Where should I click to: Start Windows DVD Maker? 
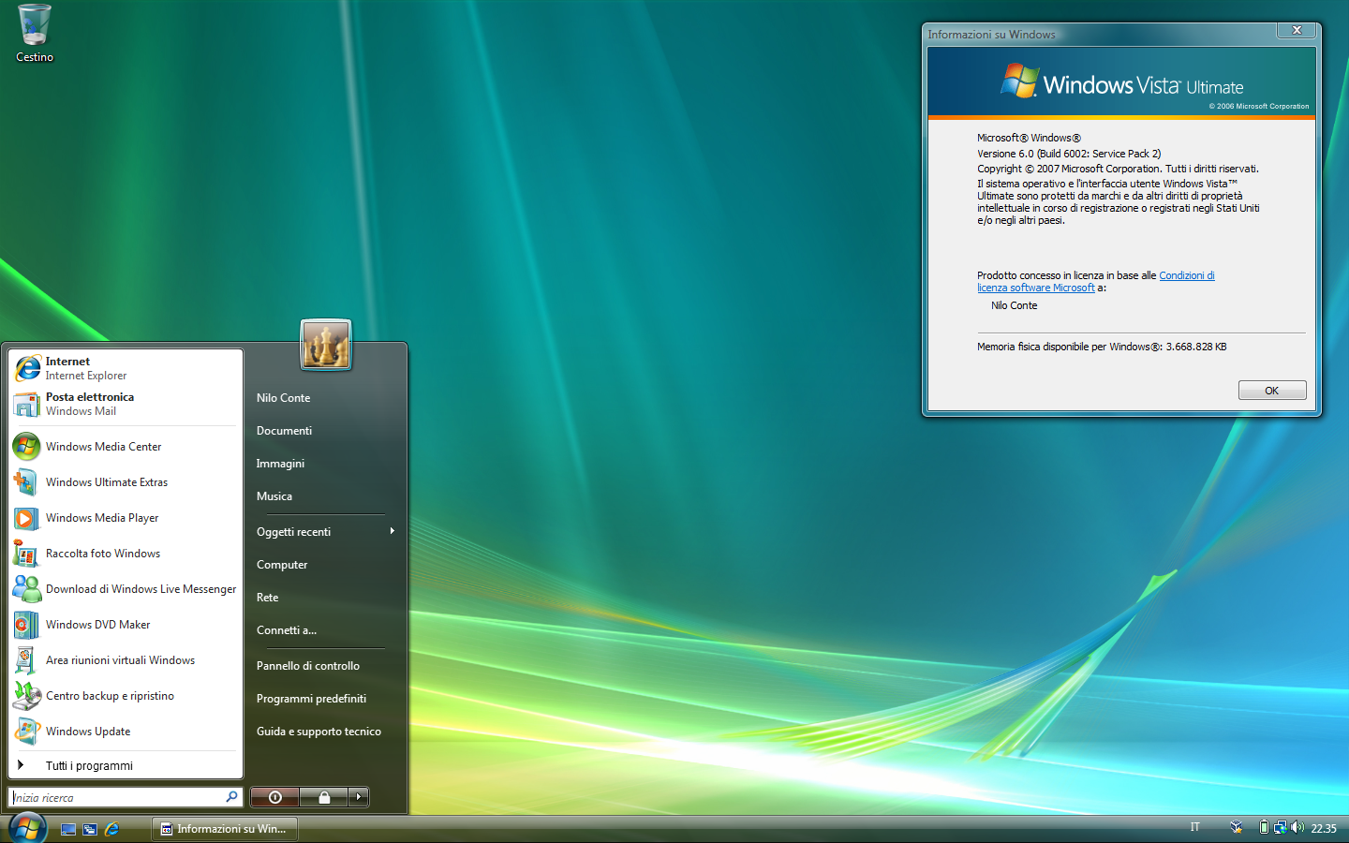pos(126,625)
